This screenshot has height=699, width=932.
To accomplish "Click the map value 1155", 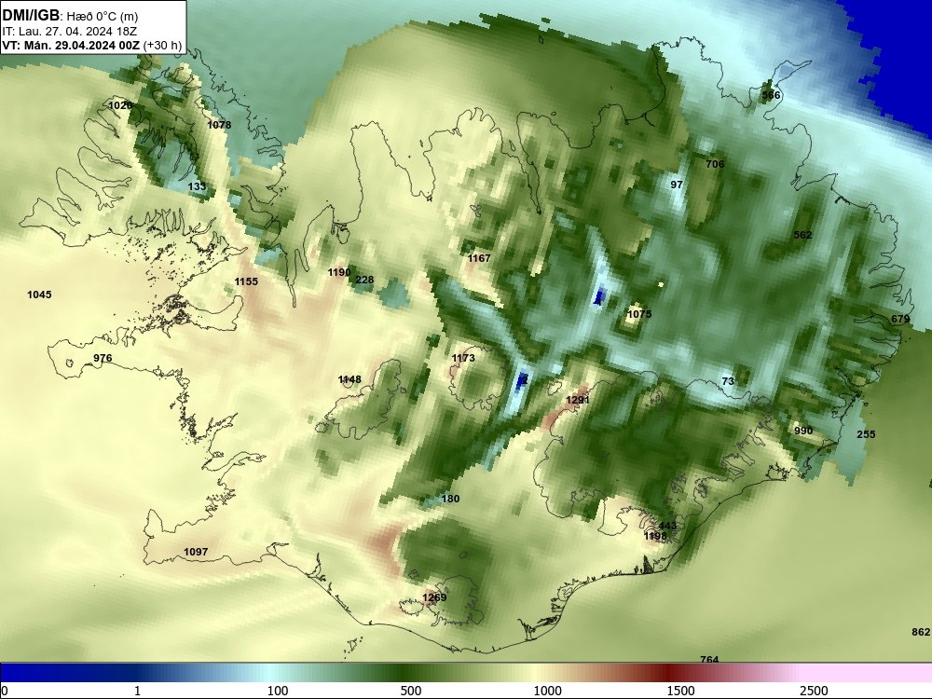I will (246, 281).
